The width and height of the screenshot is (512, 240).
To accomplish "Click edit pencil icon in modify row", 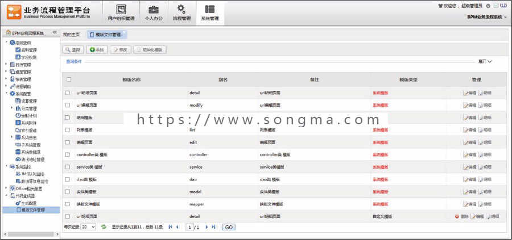I will (x=466, y=105).
